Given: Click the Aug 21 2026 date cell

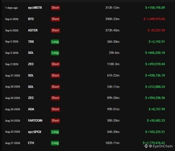Looking at the screenshot, I should (x=13, y=143).
